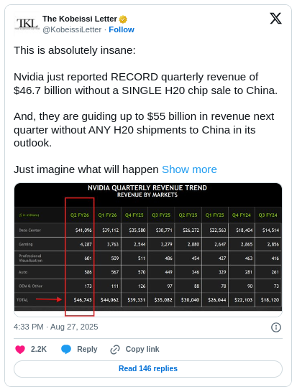The width and height of the screenshot is (297, 392).
Task: Click the 4:33 PM Aug 27, 2025 timestamp
Action: point(56,327)
